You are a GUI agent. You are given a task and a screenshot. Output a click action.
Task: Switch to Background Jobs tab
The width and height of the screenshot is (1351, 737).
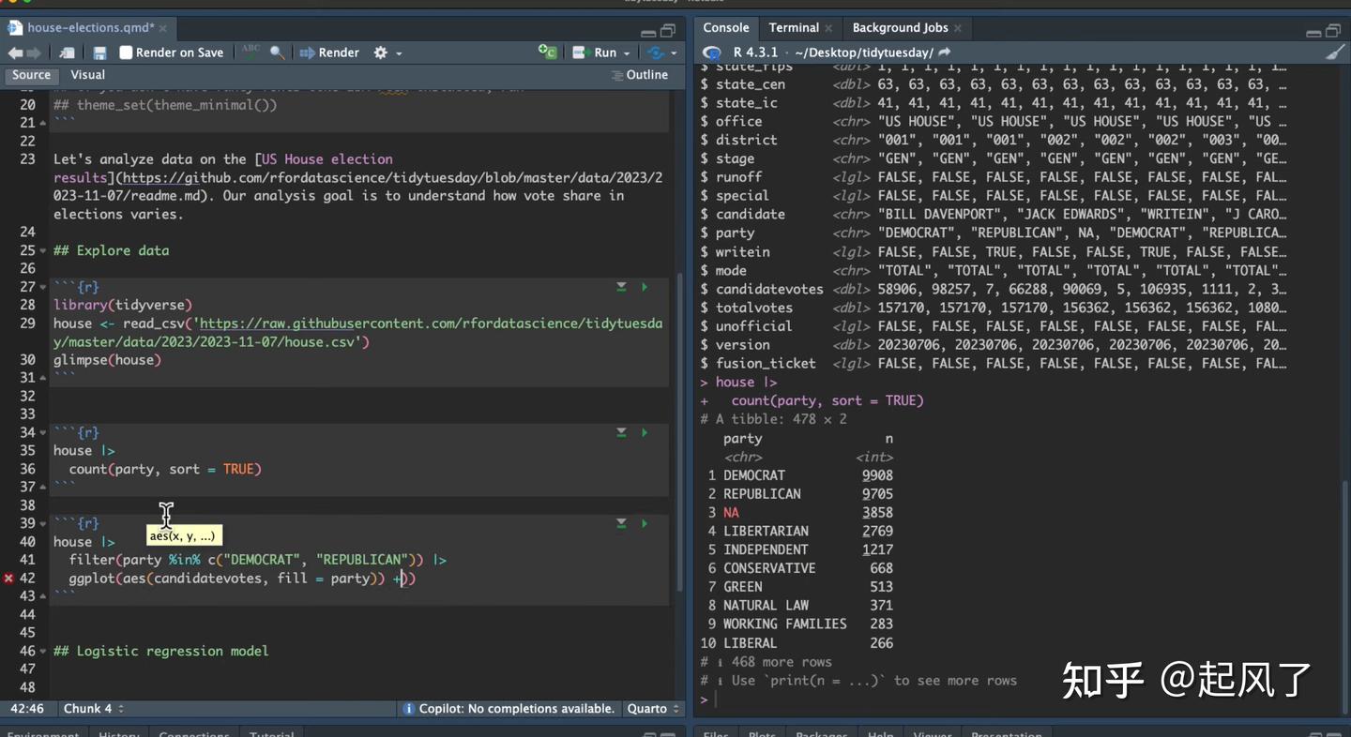point(900,28)
